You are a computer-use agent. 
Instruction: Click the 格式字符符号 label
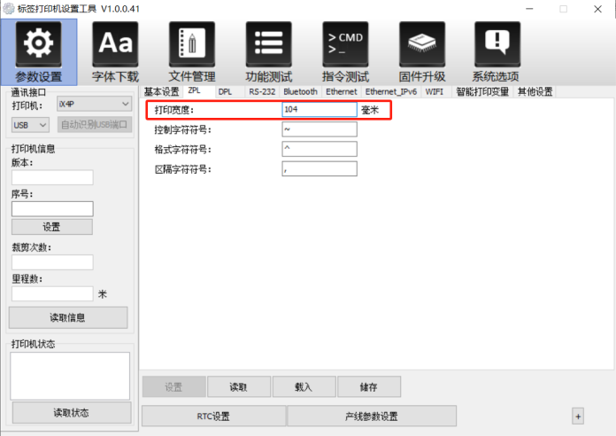click(x=182, y=149)
